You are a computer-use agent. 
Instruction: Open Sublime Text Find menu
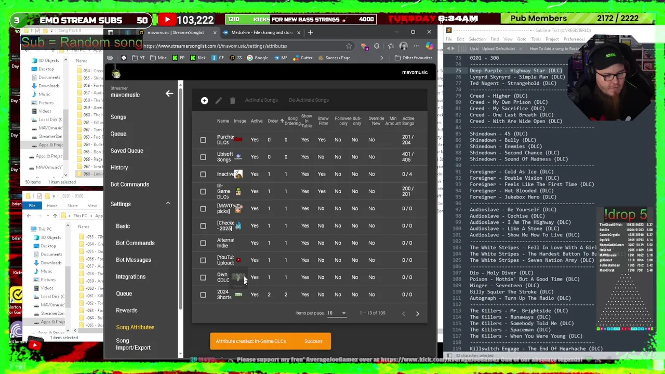[x=495, y=39]
